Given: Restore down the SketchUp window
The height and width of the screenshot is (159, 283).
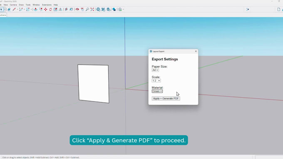Looking at the screenshot, I should pyautogui.click(x=279, y=1).
